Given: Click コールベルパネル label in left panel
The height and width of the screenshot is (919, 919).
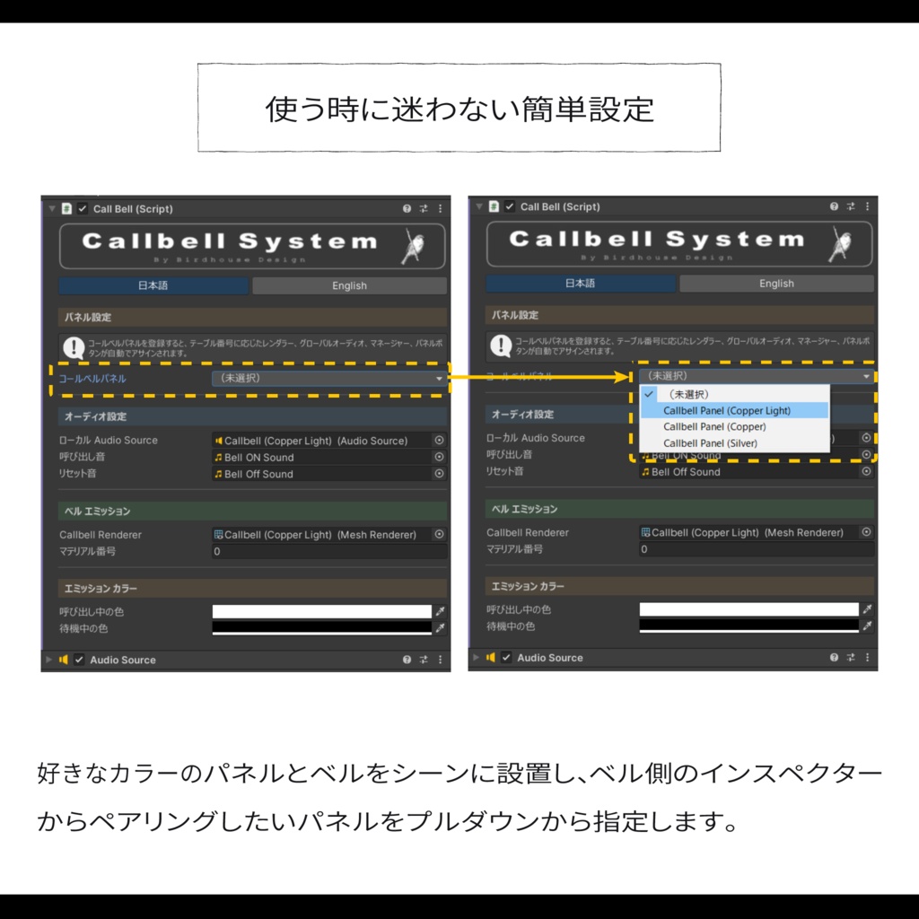Looking at the screenshot, I should 92,379.
